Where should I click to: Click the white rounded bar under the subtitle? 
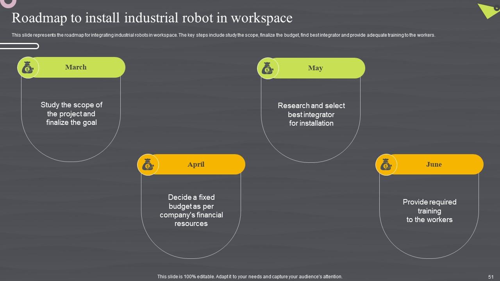point(20,46)
